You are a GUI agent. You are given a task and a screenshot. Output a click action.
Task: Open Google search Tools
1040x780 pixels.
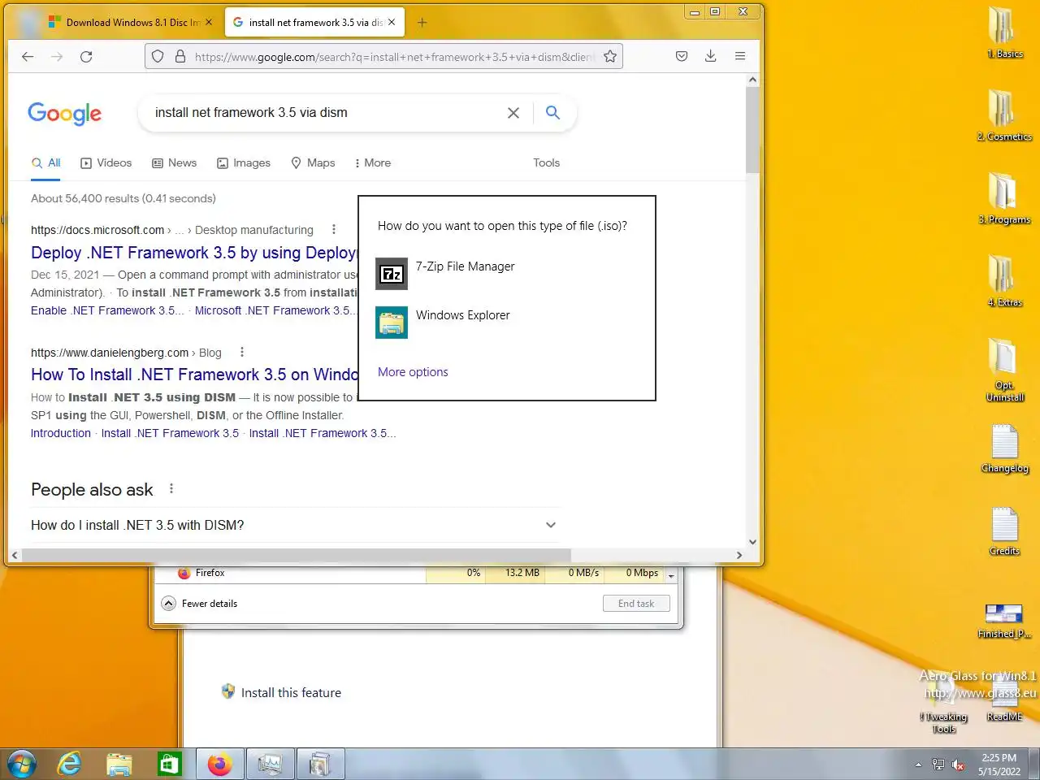(x=546, y=162)
